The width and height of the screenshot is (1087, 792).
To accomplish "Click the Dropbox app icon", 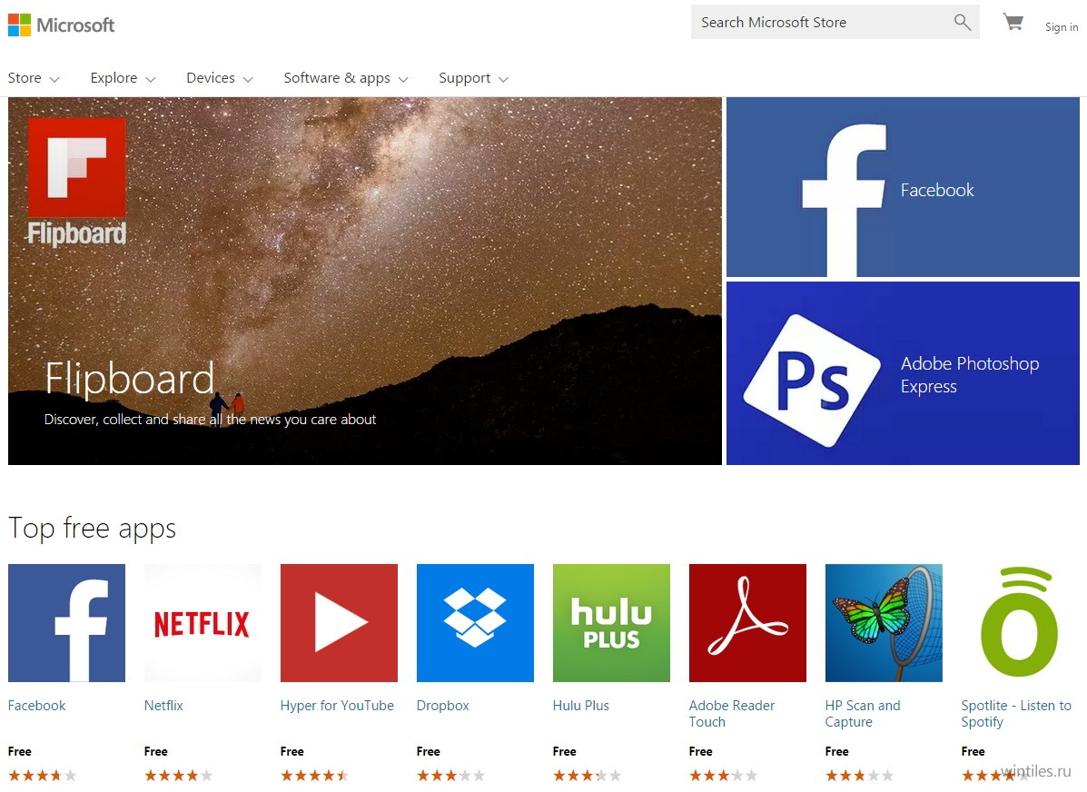I will pos(475,623).
